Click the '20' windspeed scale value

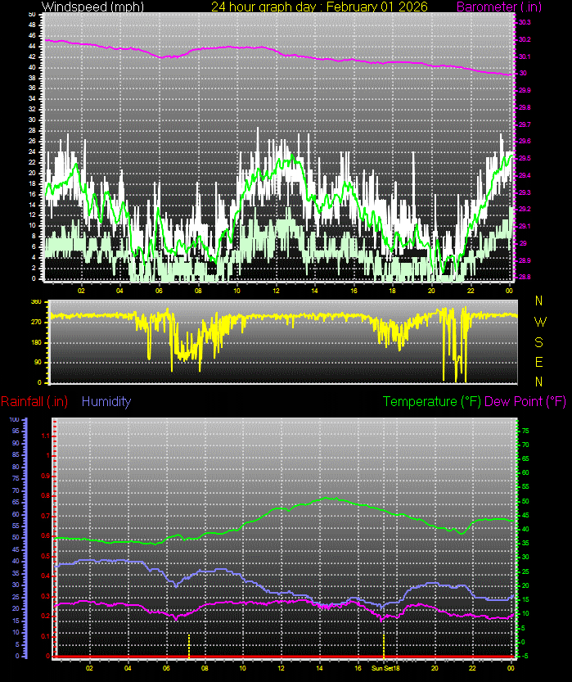[x=32, y=173]
